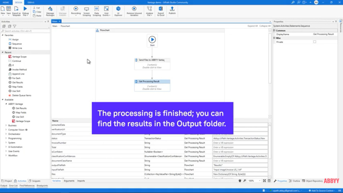Launch UI Explorer

point(118,11)
